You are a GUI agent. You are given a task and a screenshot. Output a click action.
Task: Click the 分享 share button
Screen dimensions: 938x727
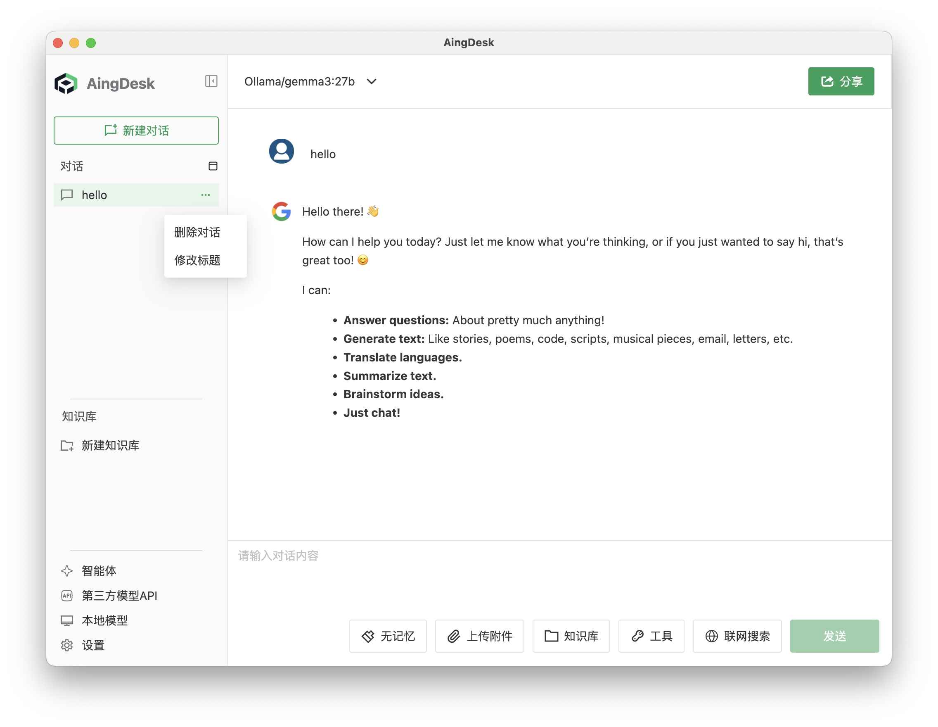(841, 81)
